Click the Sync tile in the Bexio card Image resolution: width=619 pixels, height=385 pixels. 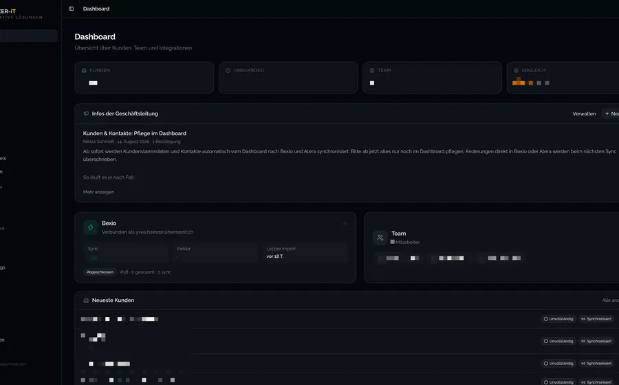127,253
